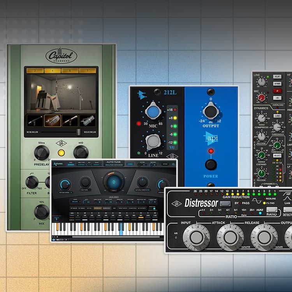Click the compressor THRESHOLD knob on channel strip
292x292 pixels.
[x=277, y=127]
